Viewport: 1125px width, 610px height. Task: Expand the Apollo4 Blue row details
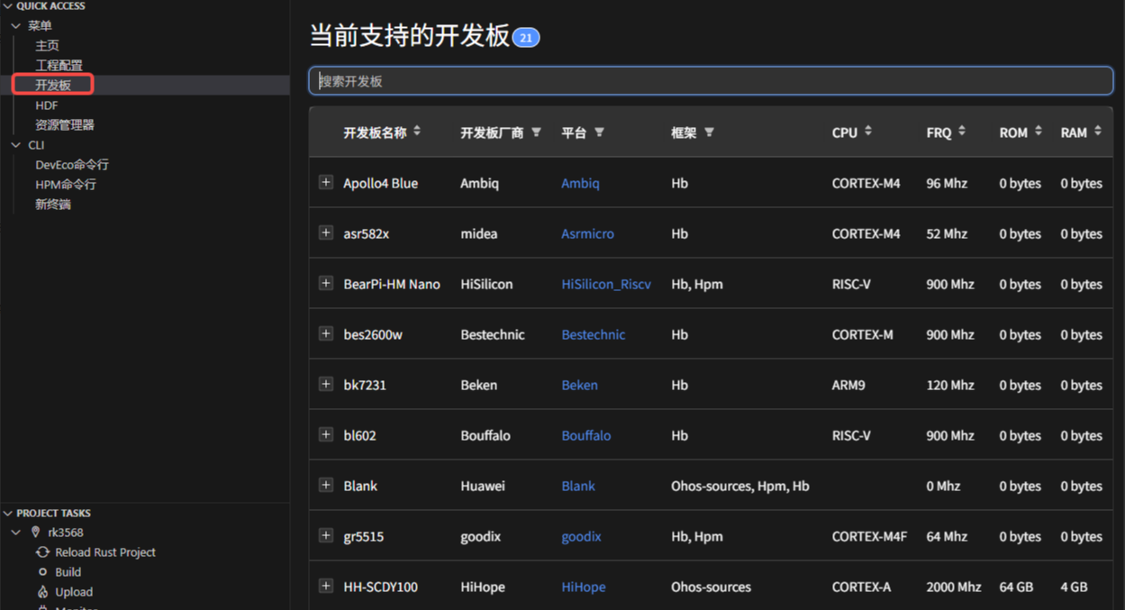click(326, 182)
